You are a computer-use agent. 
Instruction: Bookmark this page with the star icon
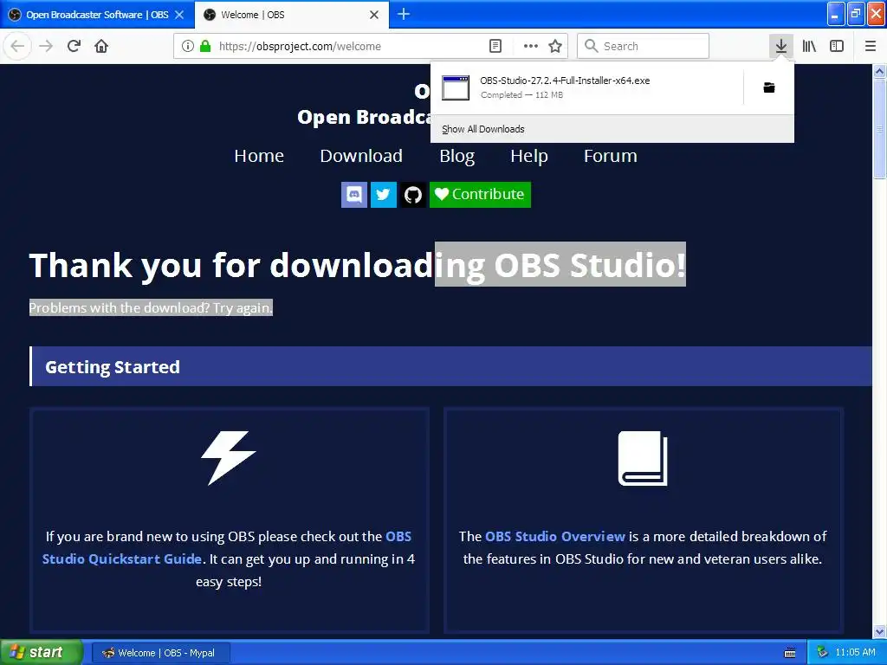pyautogui.click(x=555, y=47)
